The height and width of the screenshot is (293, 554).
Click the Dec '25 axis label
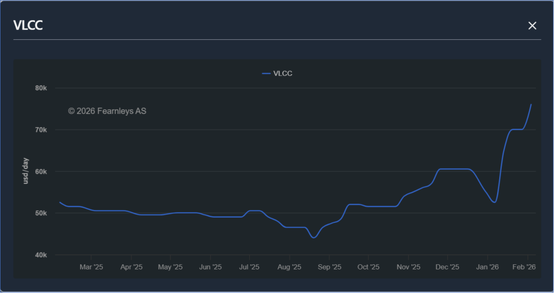pyautogui.click(x=448, y=267)
